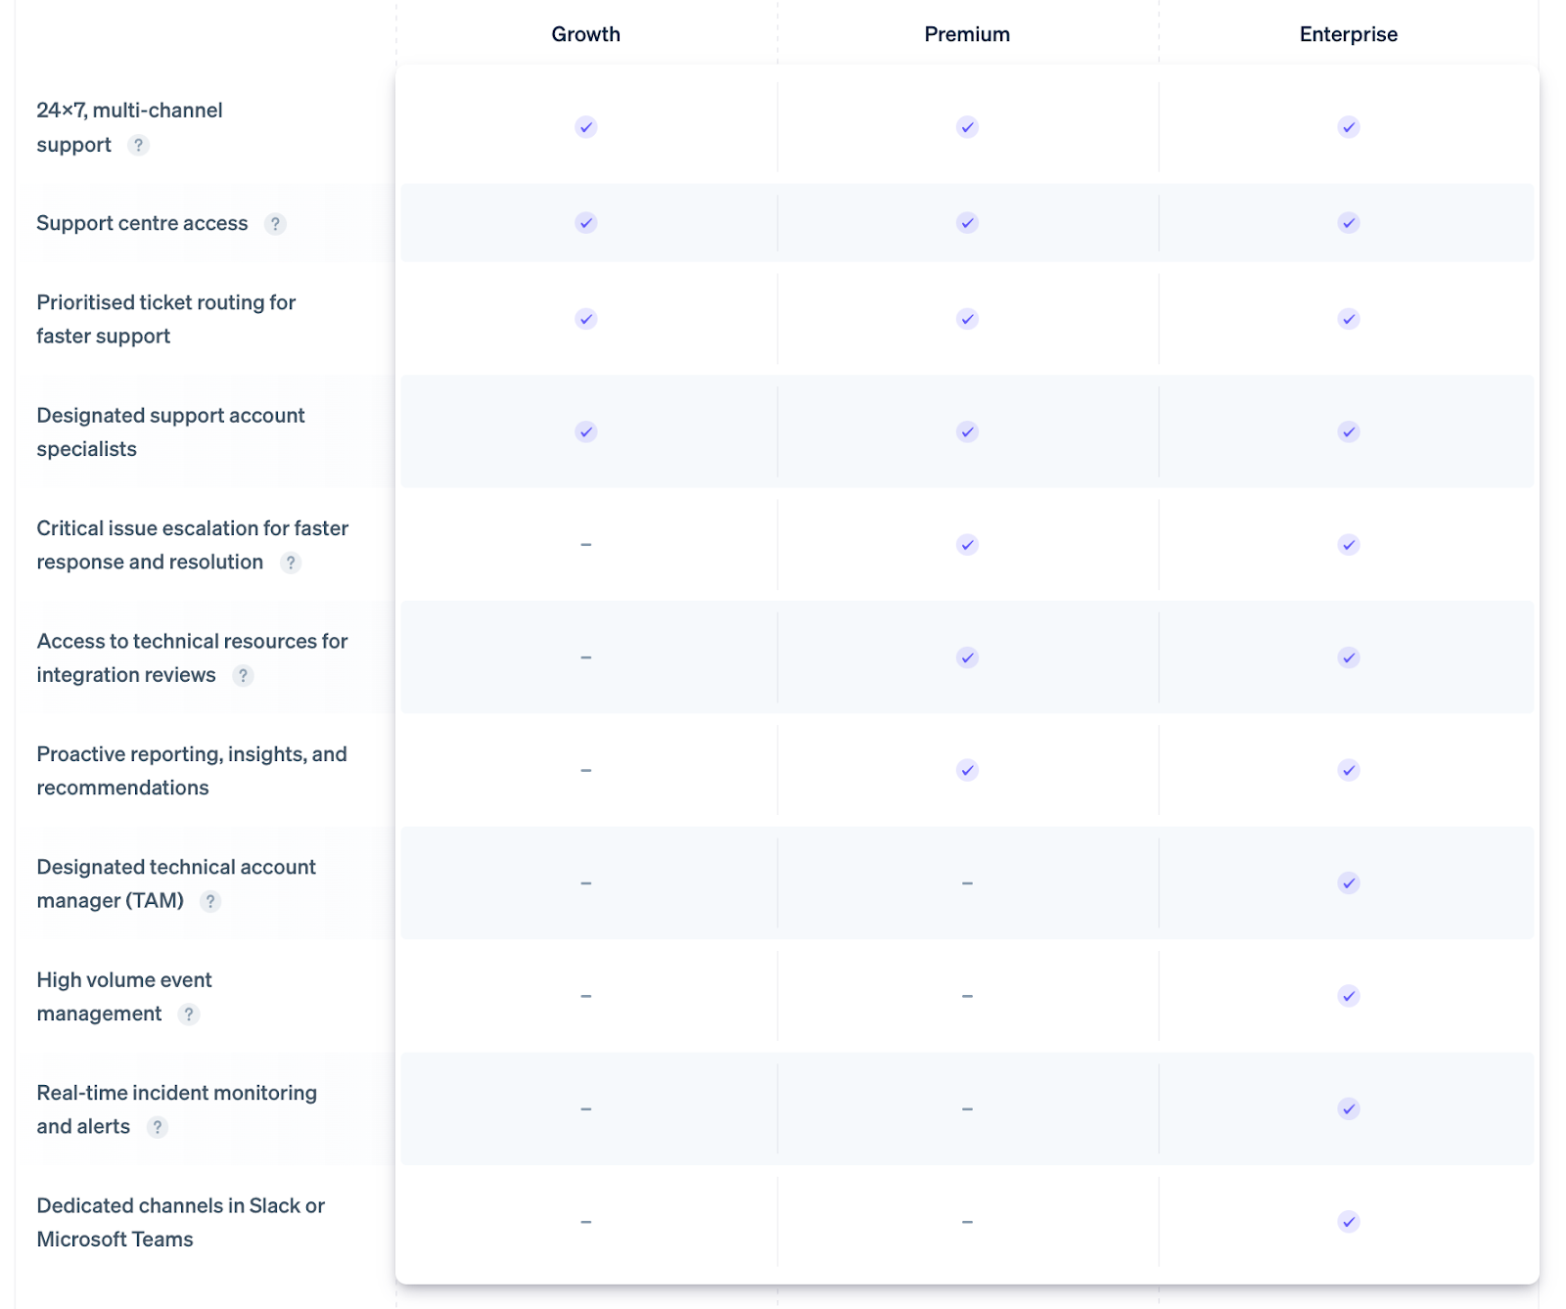Click Growth checkmark for 24×7 multi-channel support
1566x1309 pixels.
pyautogui.click(x=586, y=127)
